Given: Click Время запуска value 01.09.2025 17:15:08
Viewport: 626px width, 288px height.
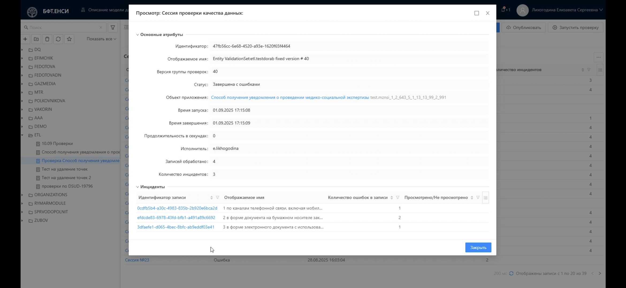Looking at the screenshot, I should coord(231,110).
